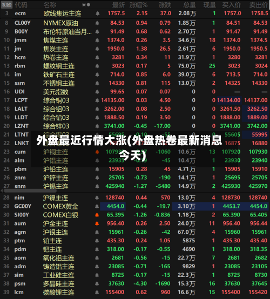Set alert bell for 热卷主连
This screenshot has height=299, width=270.
click(97, 57)
